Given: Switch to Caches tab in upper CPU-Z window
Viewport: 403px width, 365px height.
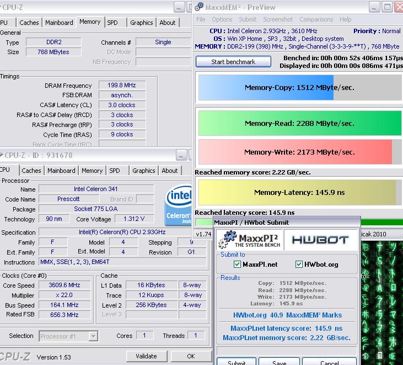Looking at the screenshot, I should tap(29, 23).
